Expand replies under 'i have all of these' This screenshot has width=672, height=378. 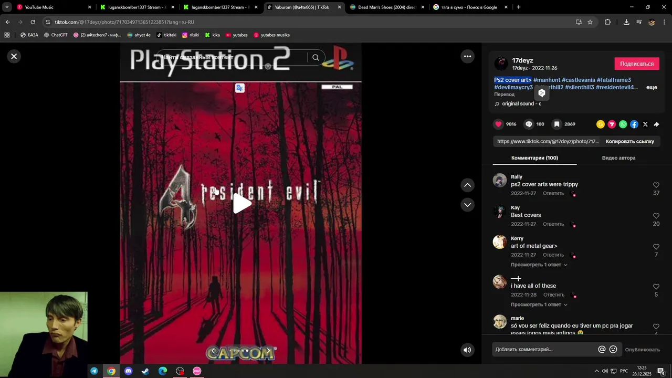click(539, 304)
